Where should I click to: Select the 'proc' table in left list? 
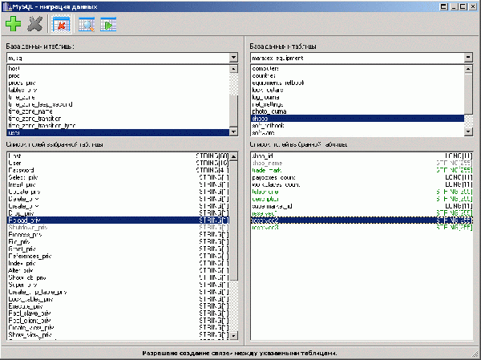click(14, 75)
